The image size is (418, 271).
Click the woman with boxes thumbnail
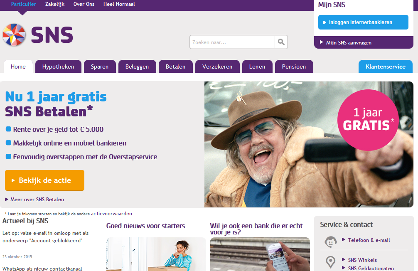tap(156, 254)
